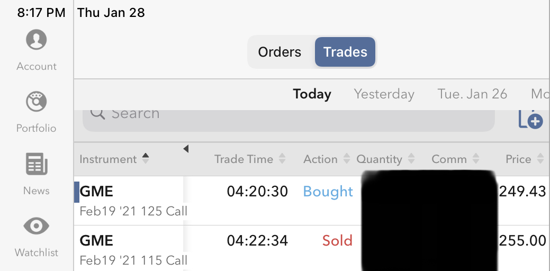Select the Trades segment
Screen dimensions: 550x271
pyautogui.click(x=345, y=52)
